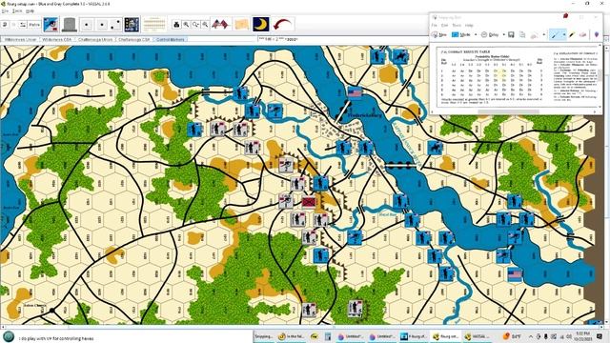Click Delay button in Snipping Tool
The height and width of the screenshot is (343, 610).
(x=490, y=34)
